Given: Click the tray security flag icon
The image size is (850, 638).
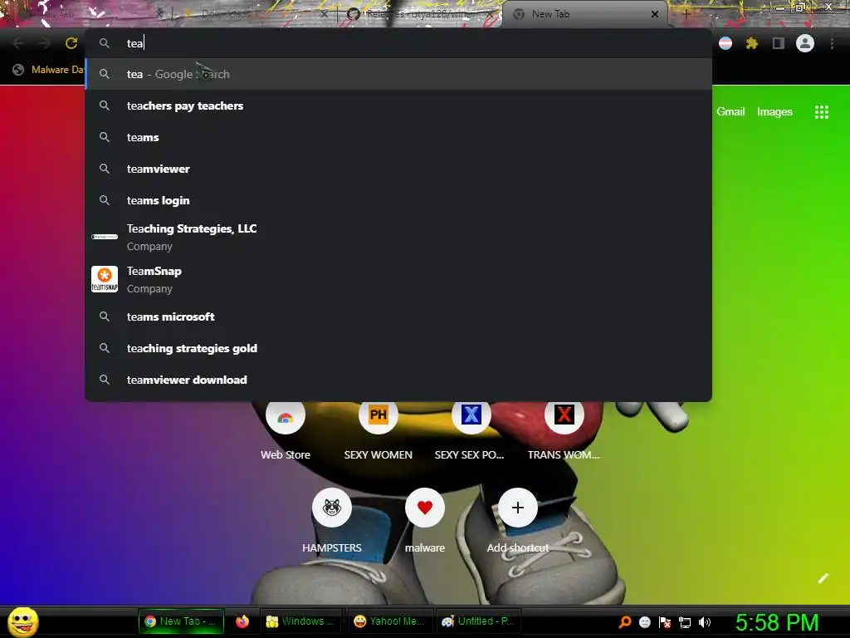Looking at the screenshot, I should tap(665, 621).
